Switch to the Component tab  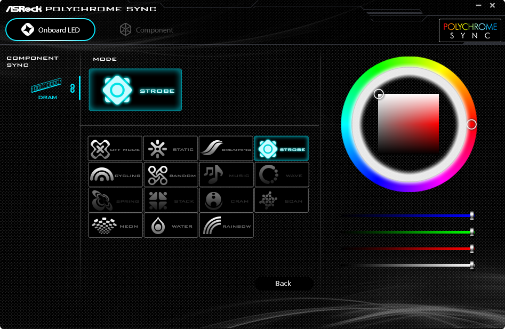(147, 30)
